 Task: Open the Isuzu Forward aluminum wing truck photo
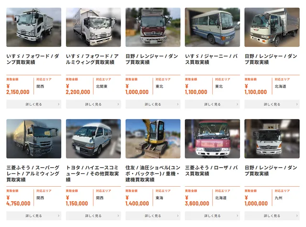pyautogui.click(x=93, y=27)
